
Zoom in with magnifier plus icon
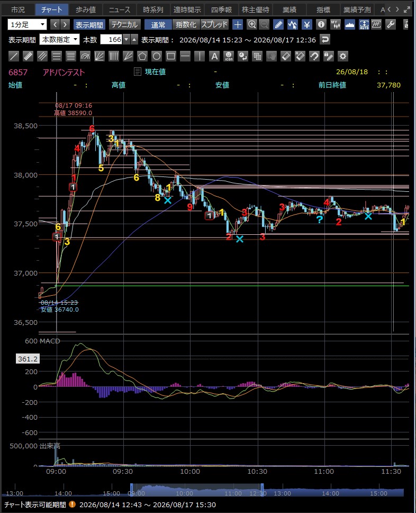pyautogui.click(x=251, y=24)
